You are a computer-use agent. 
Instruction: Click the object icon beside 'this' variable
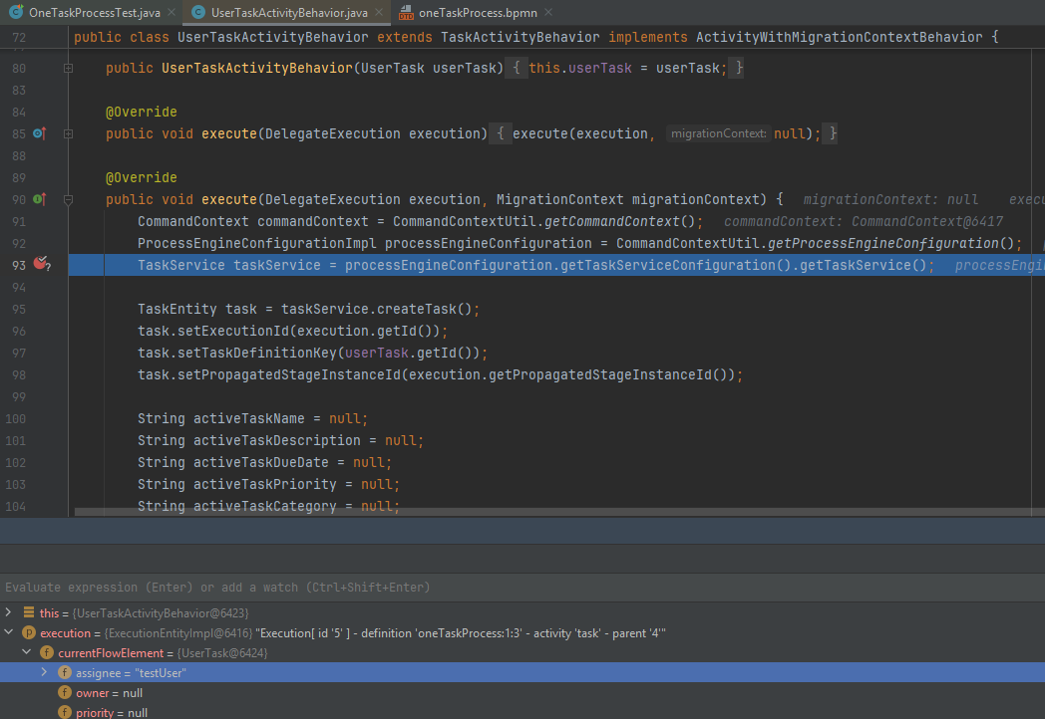pyautogui.click(x=29, y=612)
